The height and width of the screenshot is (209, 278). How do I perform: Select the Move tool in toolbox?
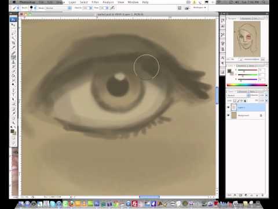[13, 25]
